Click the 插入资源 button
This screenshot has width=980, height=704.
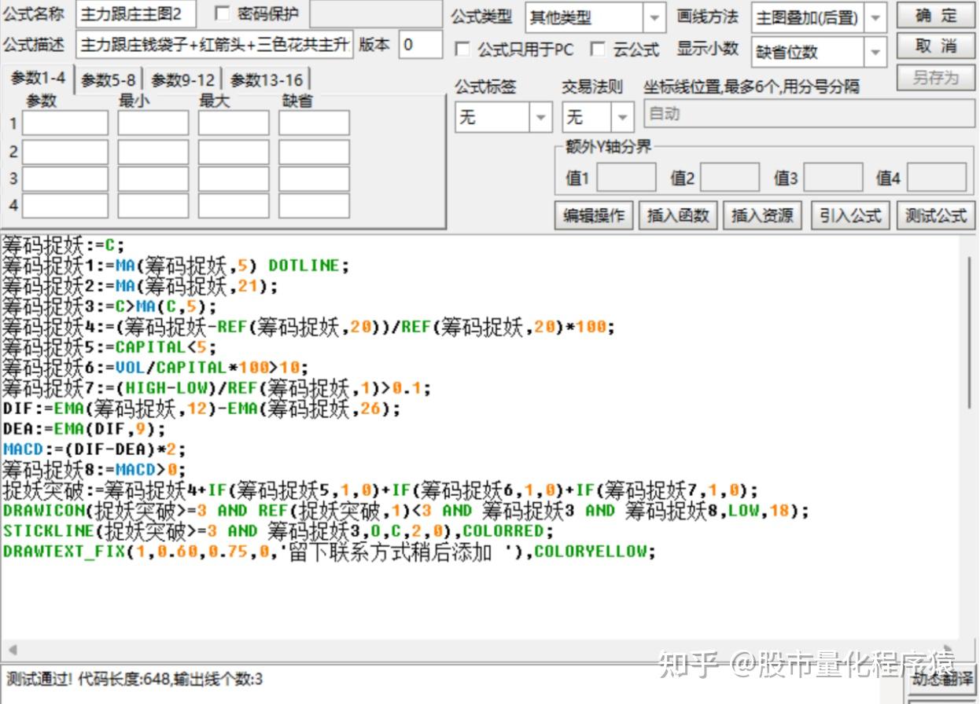click(x=762, y=215)
